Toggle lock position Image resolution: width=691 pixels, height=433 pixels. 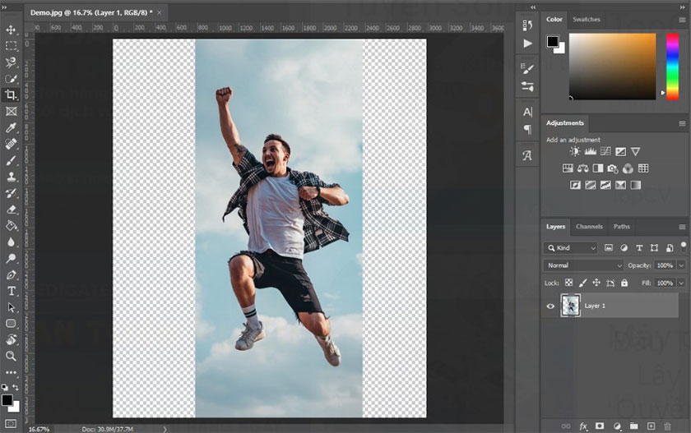(596, 283)
